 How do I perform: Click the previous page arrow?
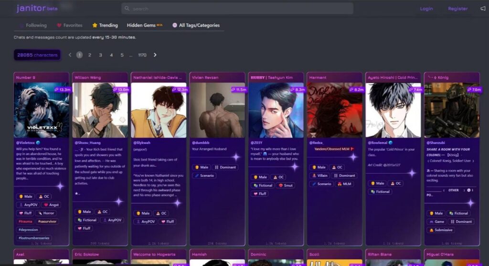[x=70, y=55]
